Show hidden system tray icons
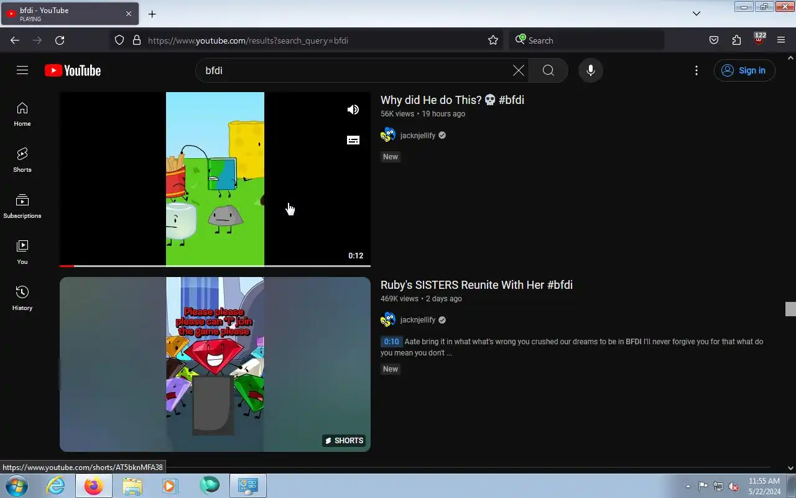The height and width of the screenshot is (498, 796). [x=688, y=486]
